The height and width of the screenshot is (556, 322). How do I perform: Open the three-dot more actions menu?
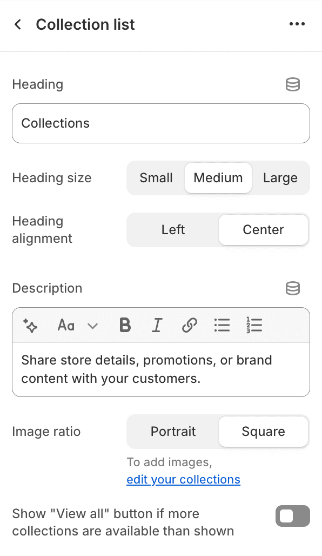(x=297, y=24)
